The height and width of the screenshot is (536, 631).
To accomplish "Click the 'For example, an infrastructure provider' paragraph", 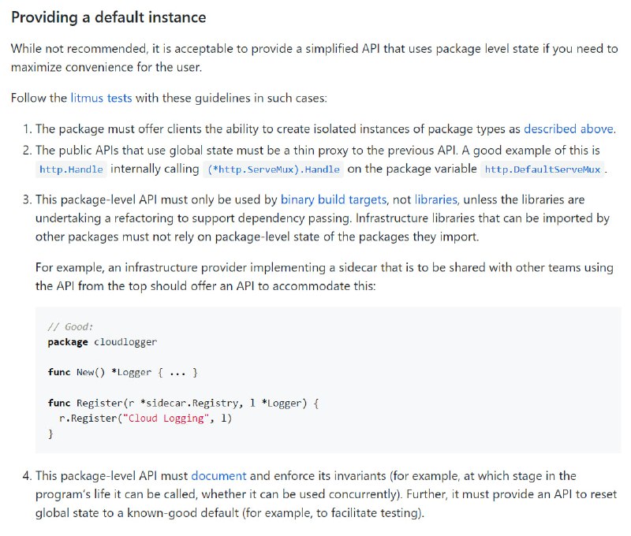I will click(x=324, y=277).
